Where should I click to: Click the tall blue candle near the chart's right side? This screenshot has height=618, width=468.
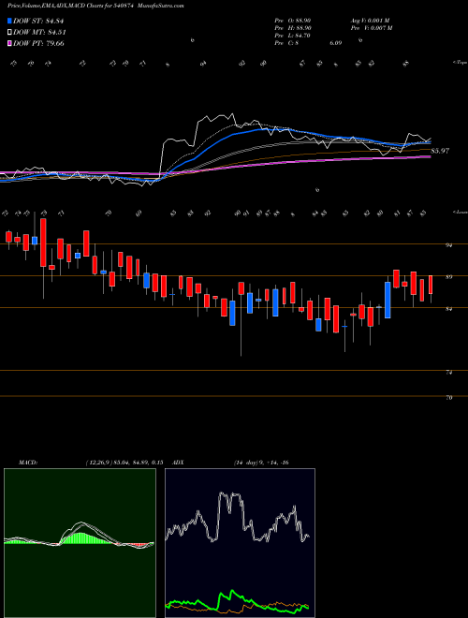coord(388,300)
